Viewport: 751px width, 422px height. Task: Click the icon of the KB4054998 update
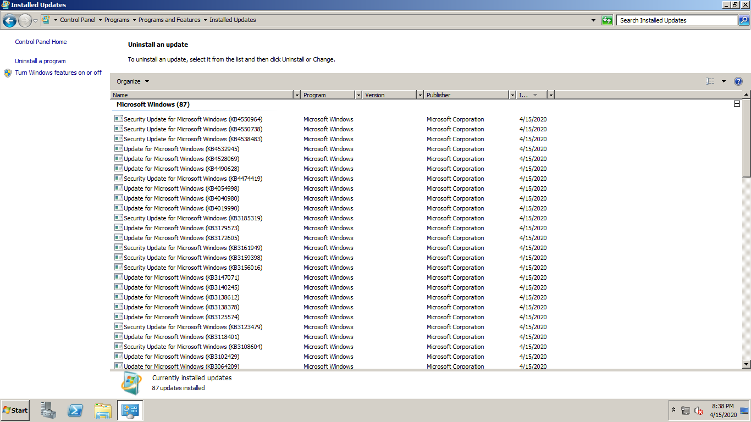coord(119,188)
